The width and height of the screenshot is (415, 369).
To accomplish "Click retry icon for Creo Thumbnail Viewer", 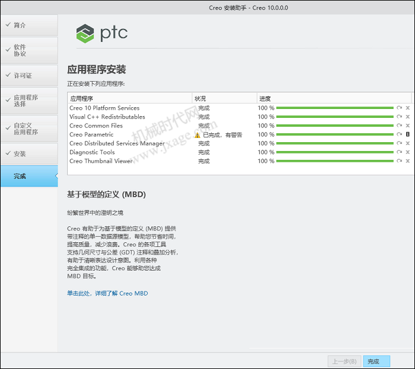I will tap(399, 161).
